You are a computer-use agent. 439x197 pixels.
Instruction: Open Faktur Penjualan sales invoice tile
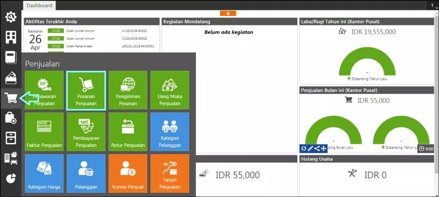(44, 131)
